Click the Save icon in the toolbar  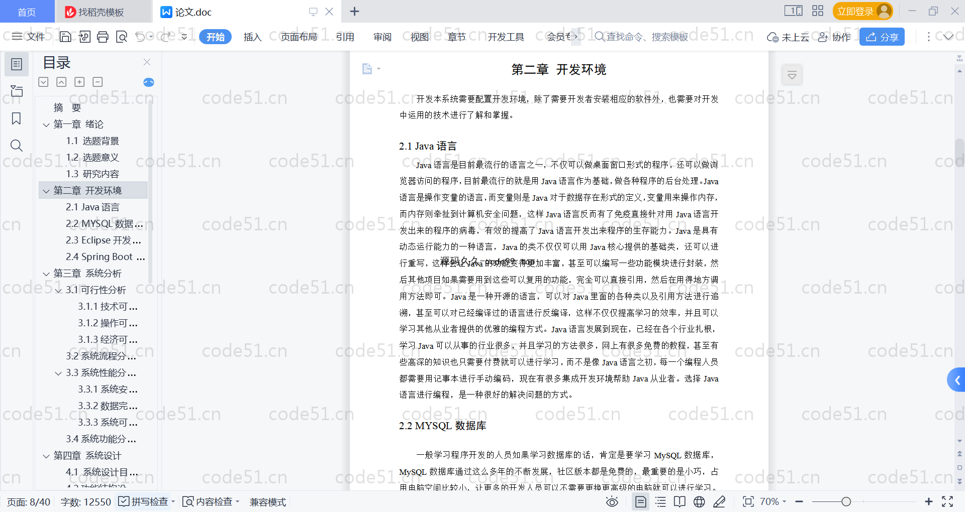tap(65, 37)
